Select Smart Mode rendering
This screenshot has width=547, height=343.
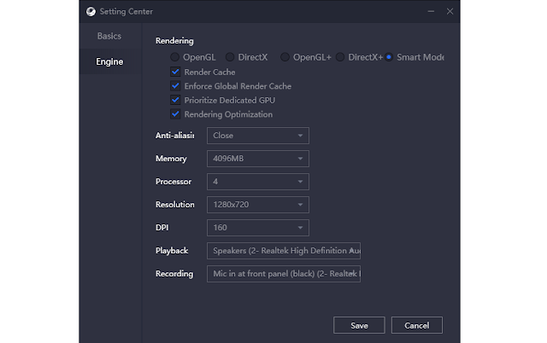pyautogui.click(x=389, y=57)
